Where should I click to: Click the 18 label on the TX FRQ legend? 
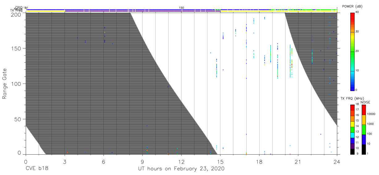(x=357, y=104)
